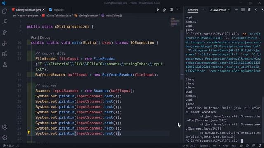264x148 pixels.
Task: Split the terminal
Action: click(243, 10)
